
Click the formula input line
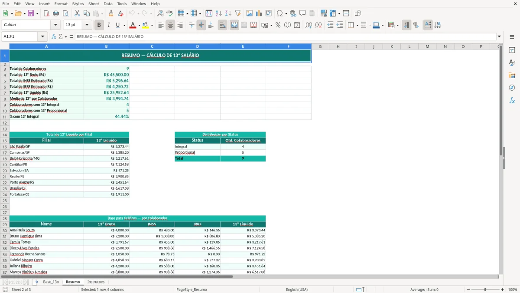[285, 36]
